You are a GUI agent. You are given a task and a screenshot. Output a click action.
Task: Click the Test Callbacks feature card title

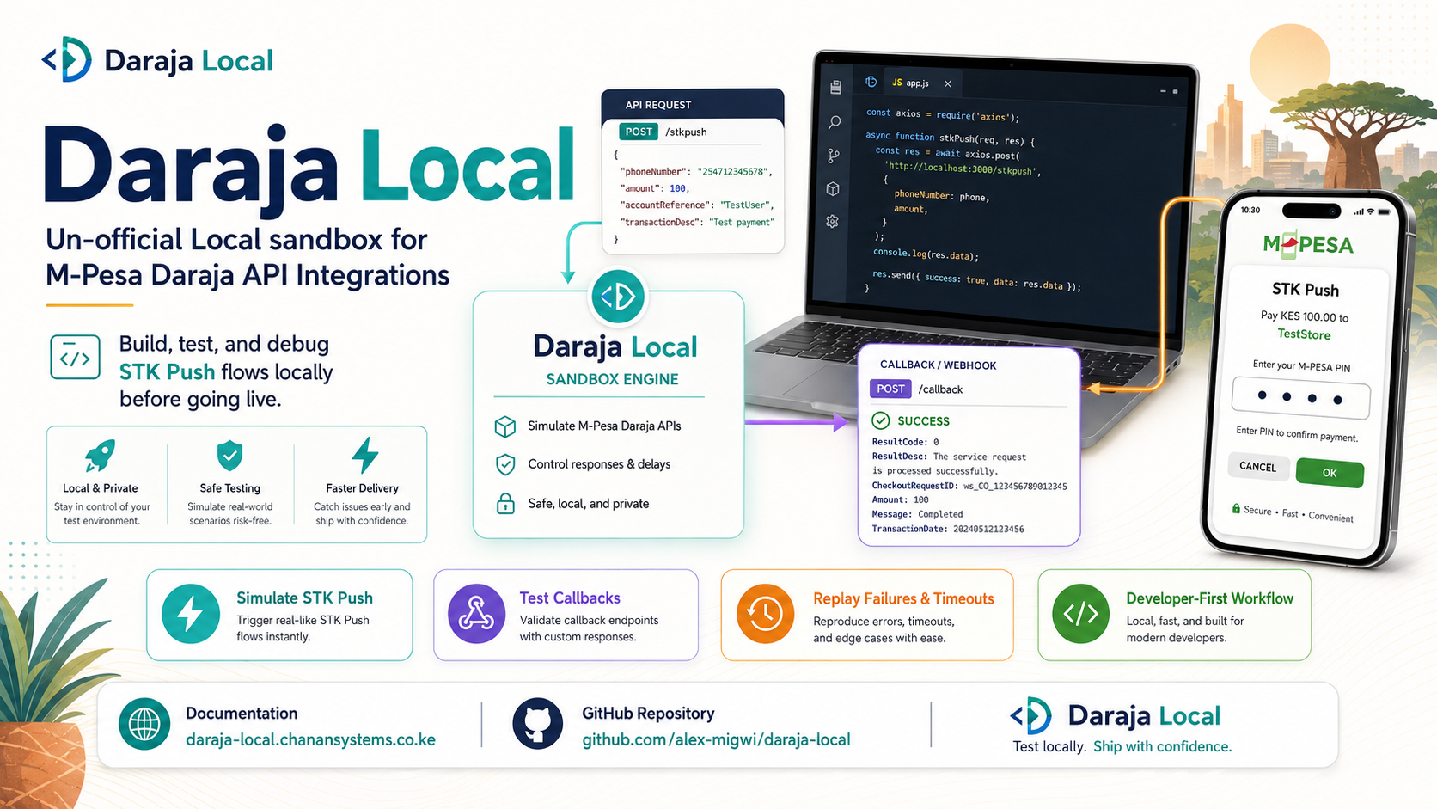coord(570,598)
